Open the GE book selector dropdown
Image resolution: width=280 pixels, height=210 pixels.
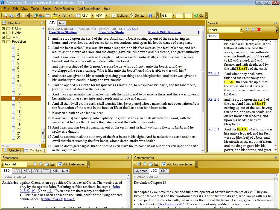click(173, 16)
